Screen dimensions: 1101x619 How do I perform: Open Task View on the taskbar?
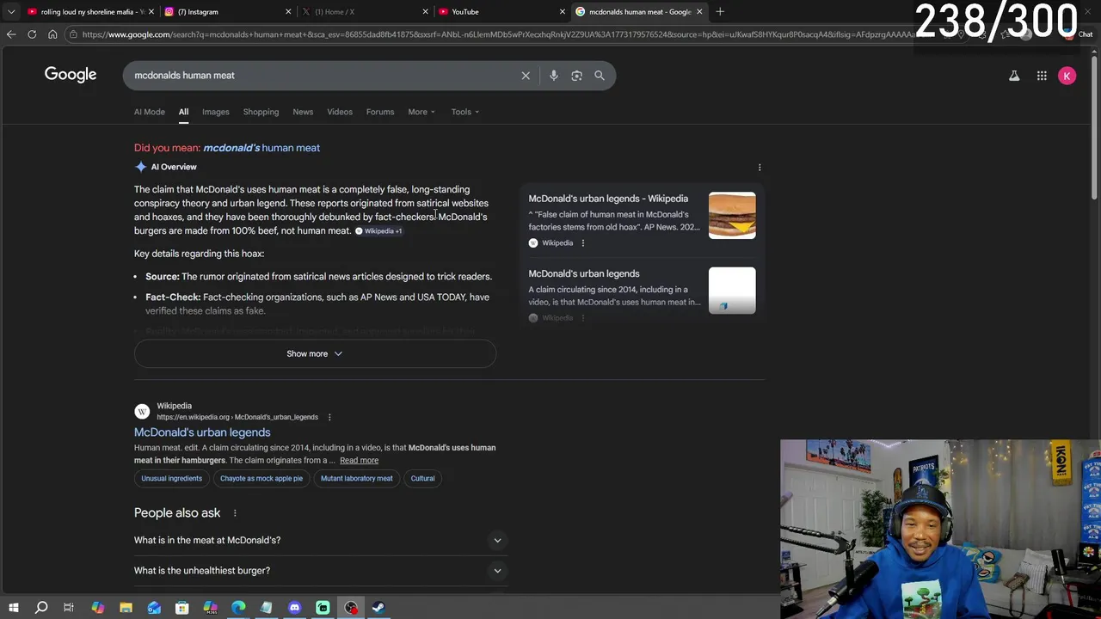[69, 608]
